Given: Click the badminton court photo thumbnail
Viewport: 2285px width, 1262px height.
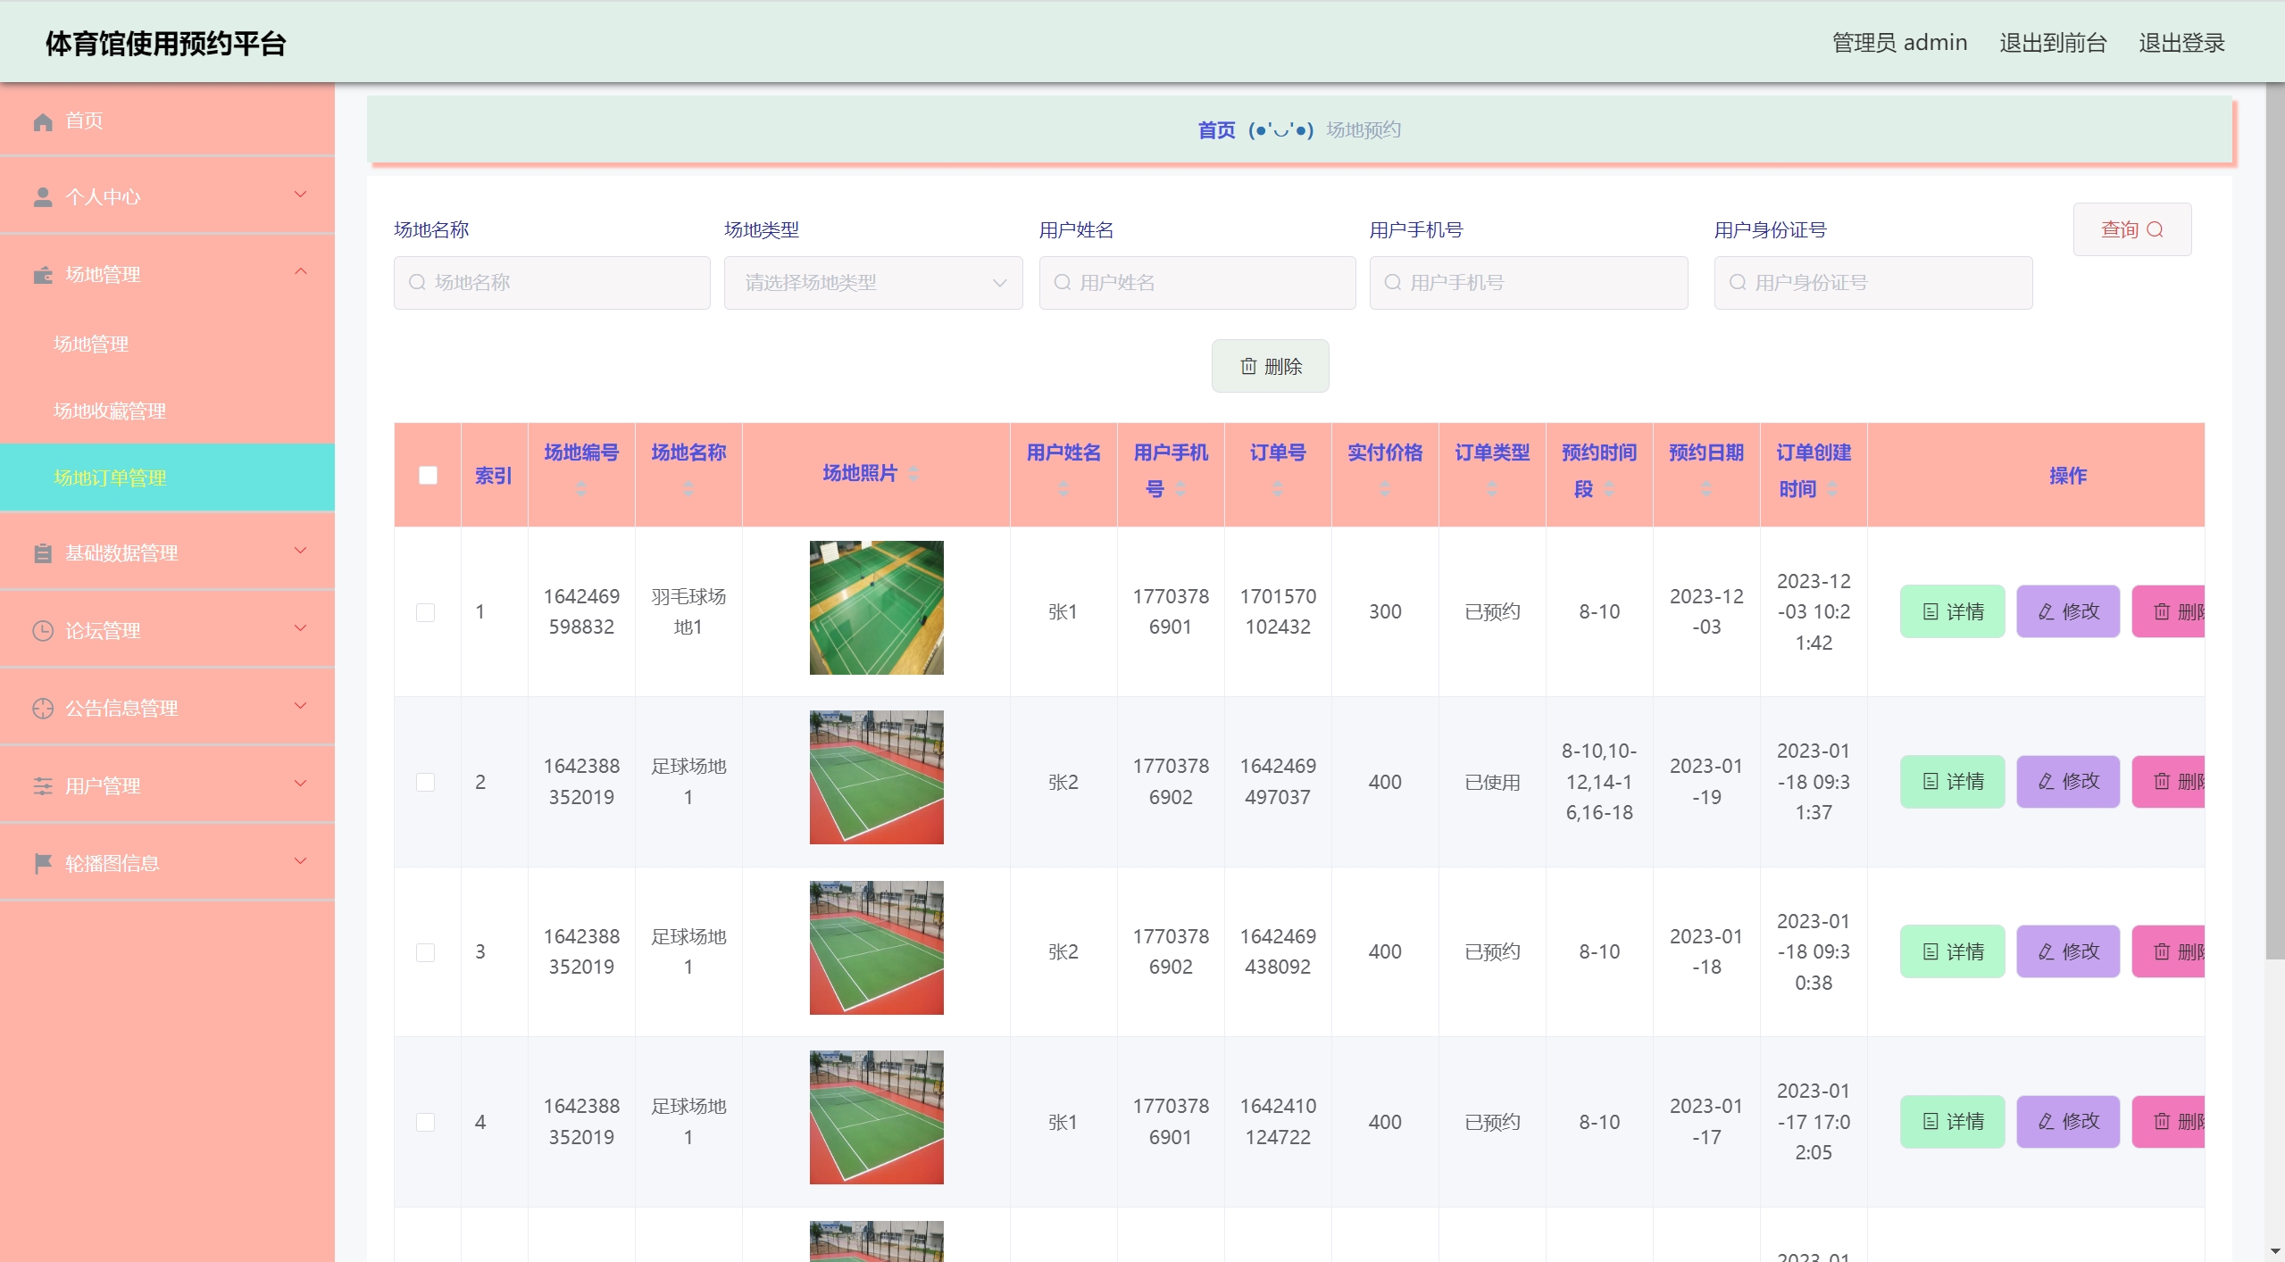Looking at the screenshot, I should point(876,608).
